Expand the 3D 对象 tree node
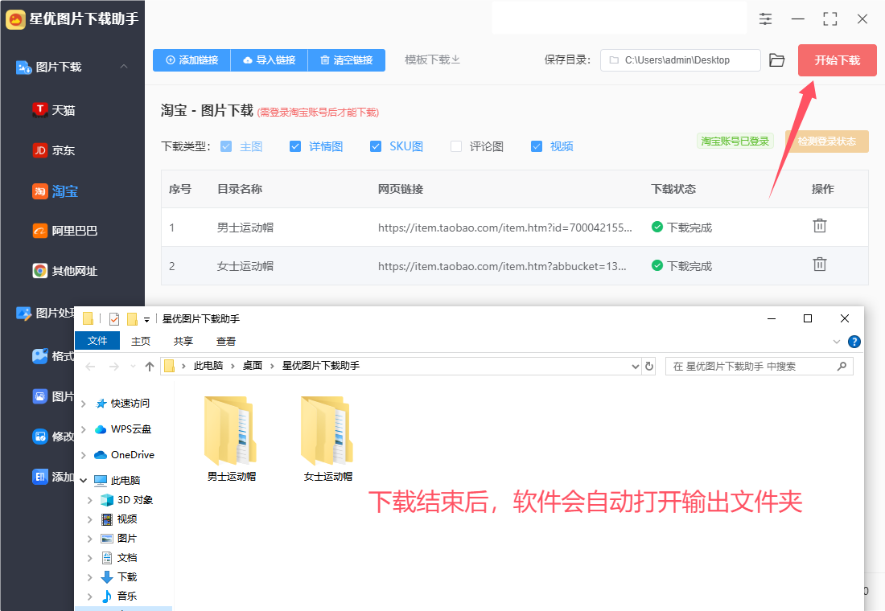Image resolution: width=885 pixels, height=611 pixels. point(90,500)
